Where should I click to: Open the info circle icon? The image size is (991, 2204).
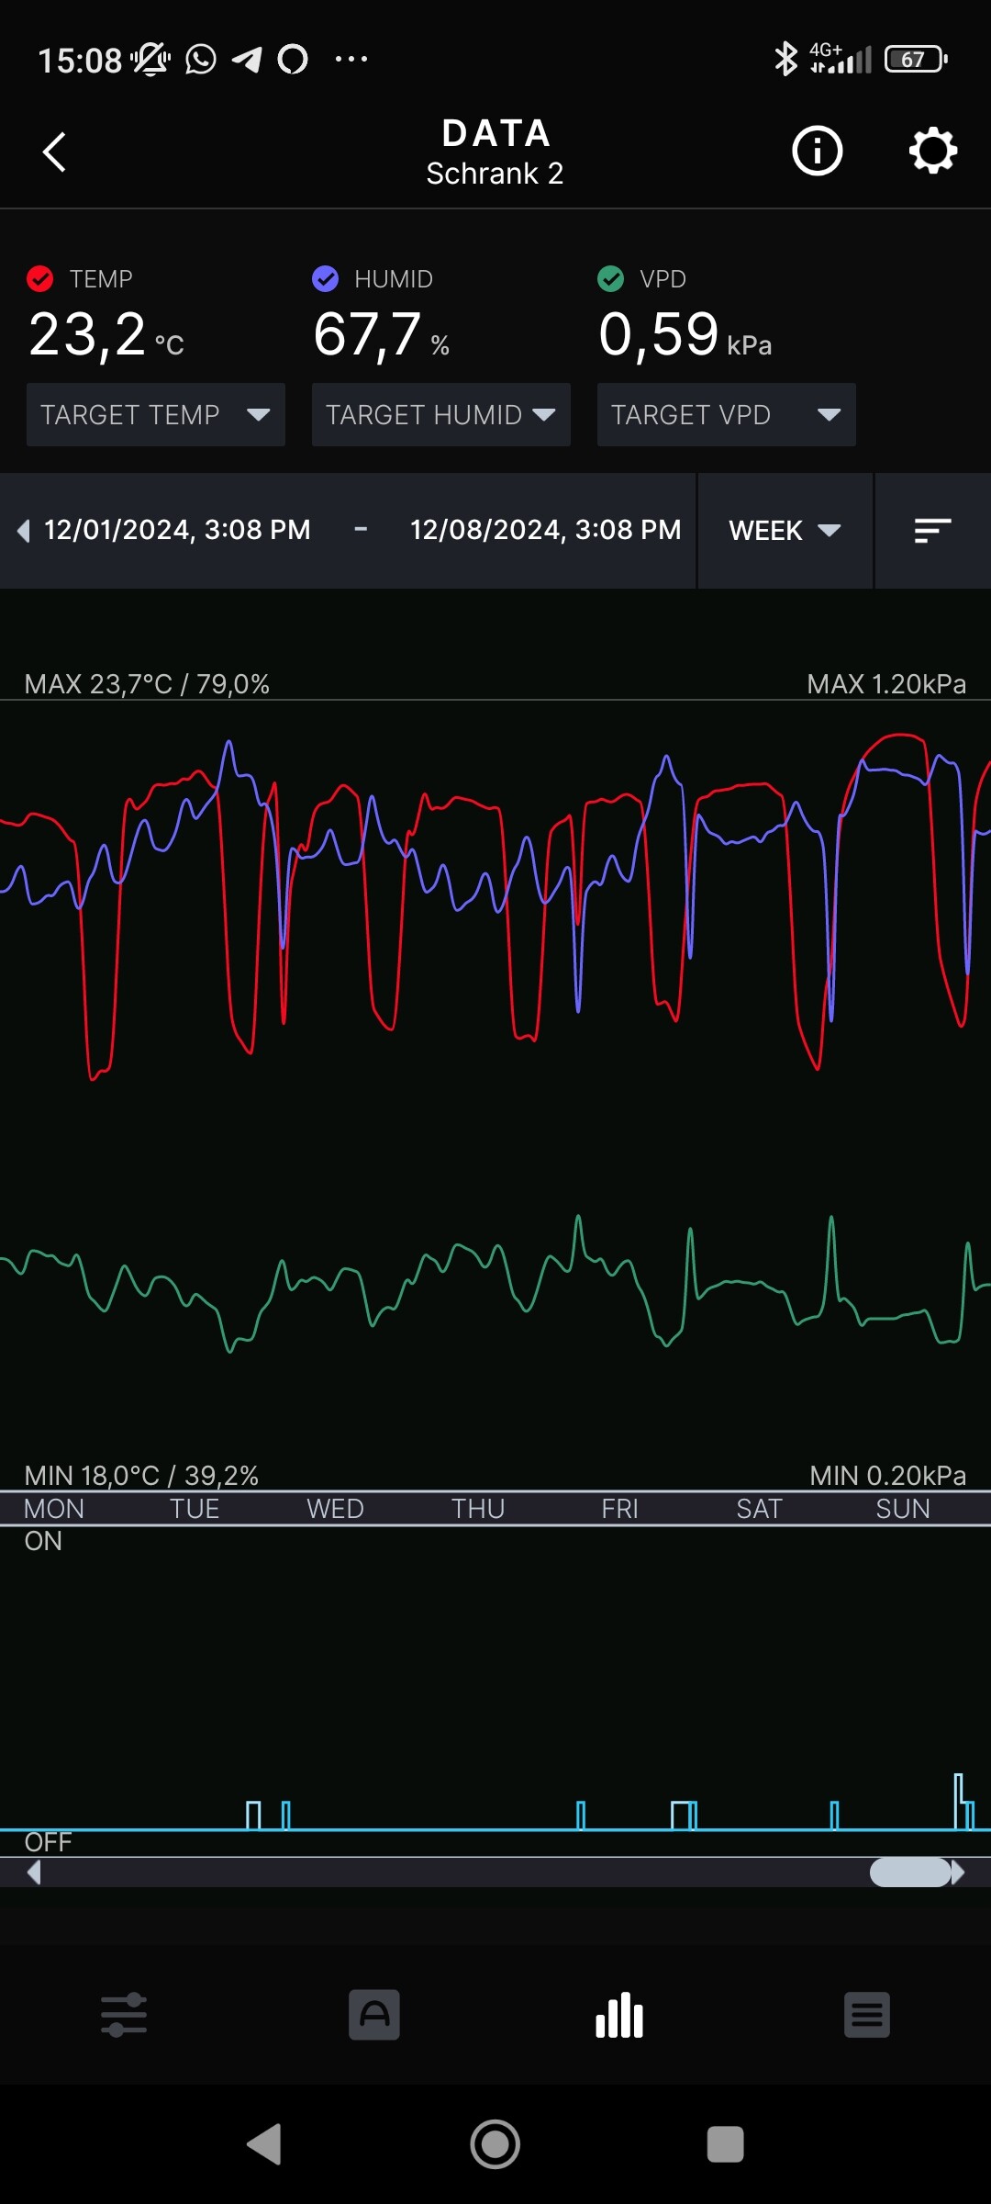817,151
